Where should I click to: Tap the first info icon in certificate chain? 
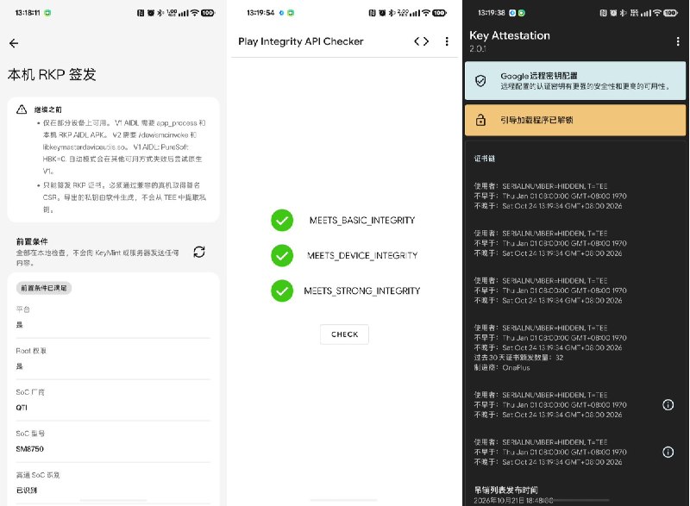(668, 405)
